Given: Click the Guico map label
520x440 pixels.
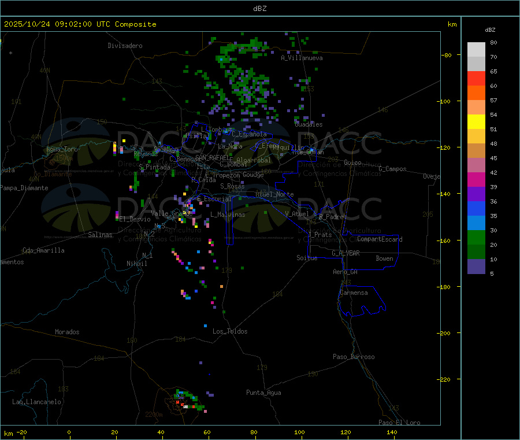Looking at the screenshot, I should [x=352, y=162].
